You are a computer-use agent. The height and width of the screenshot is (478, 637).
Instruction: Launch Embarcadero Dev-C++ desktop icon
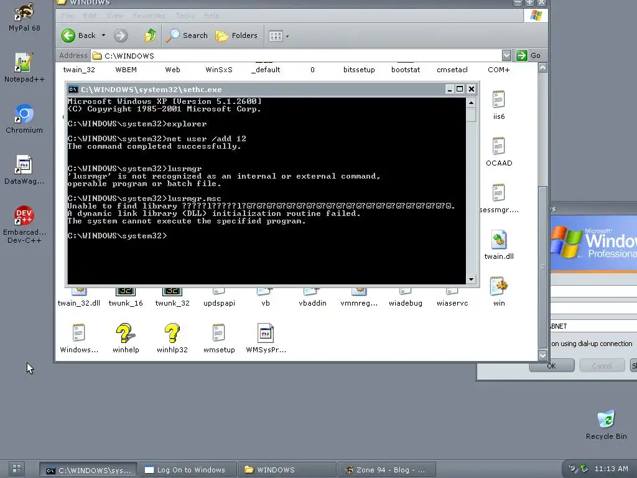coord(24,224)
